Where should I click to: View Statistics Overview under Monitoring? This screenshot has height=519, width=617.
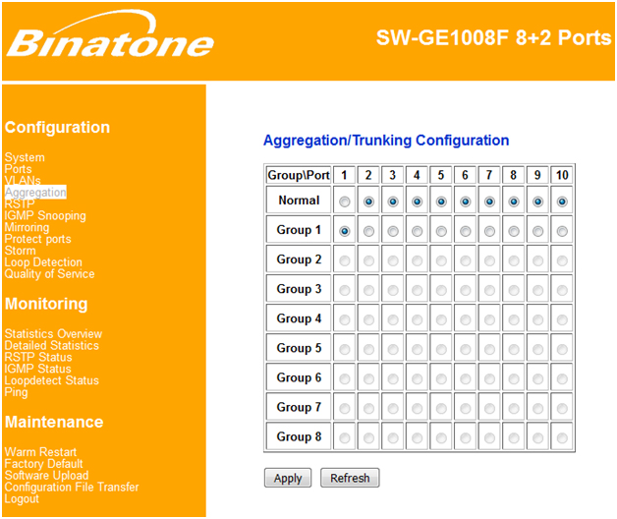point(53,334)
